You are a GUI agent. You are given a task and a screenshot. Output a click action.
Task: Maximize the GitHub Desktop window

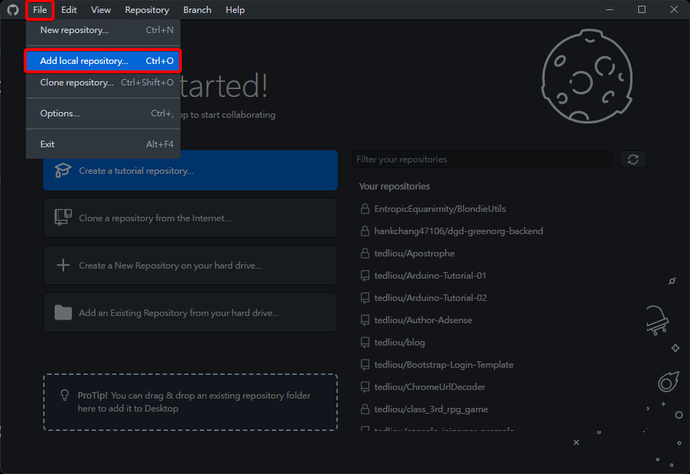(642, 9)
